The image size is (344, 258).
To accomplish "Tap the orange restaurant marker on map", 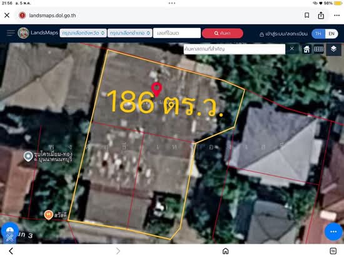I will pos(49,215).
